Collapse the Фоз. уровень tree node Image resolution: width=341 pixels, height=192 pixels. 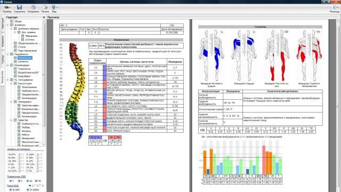coord(15,32)
